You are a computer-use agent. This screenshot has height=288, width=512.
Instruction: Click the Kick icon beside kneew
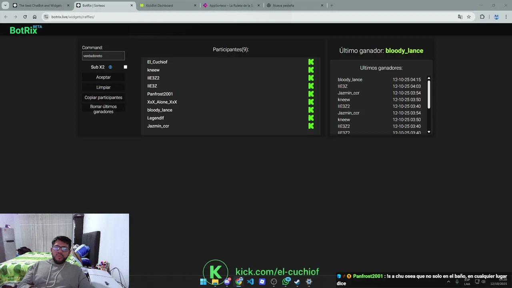click(x=311, y=70)
